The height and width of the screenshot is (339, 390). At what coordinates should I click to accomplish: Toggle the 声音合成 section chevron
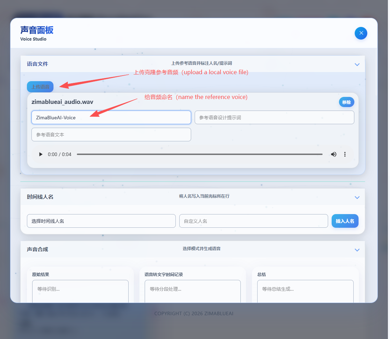tap(357, 250)
